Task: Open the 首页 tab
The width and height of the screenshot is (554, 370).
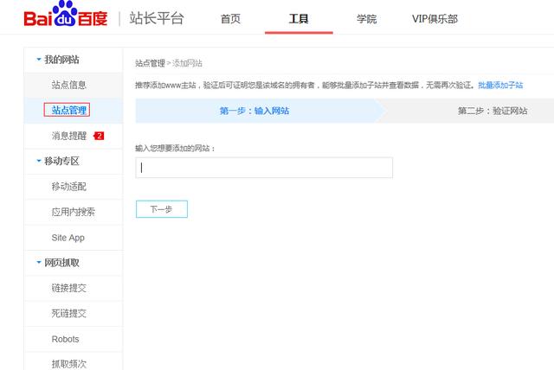Action: pos(230,19)
